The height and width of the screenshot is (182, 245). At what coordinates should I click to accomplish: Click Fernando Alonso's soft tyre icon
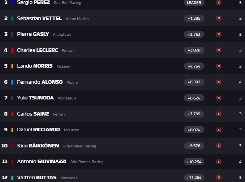[219, 82]
